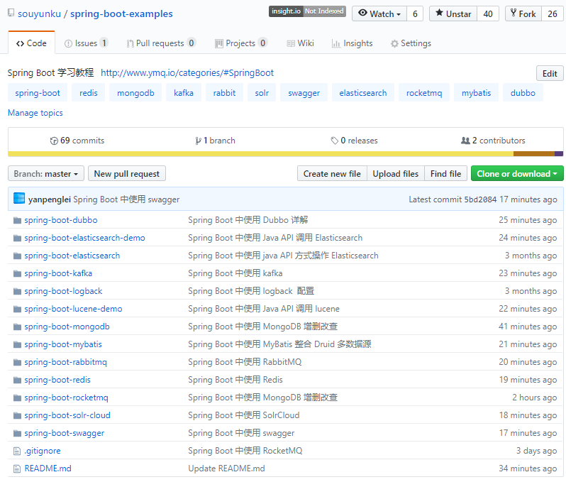Click the contributors people icon

pyautogui.click(x=465, y=141)
